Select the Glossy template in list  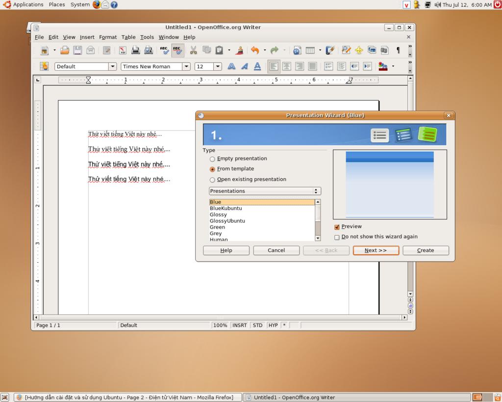click(219, 214)
